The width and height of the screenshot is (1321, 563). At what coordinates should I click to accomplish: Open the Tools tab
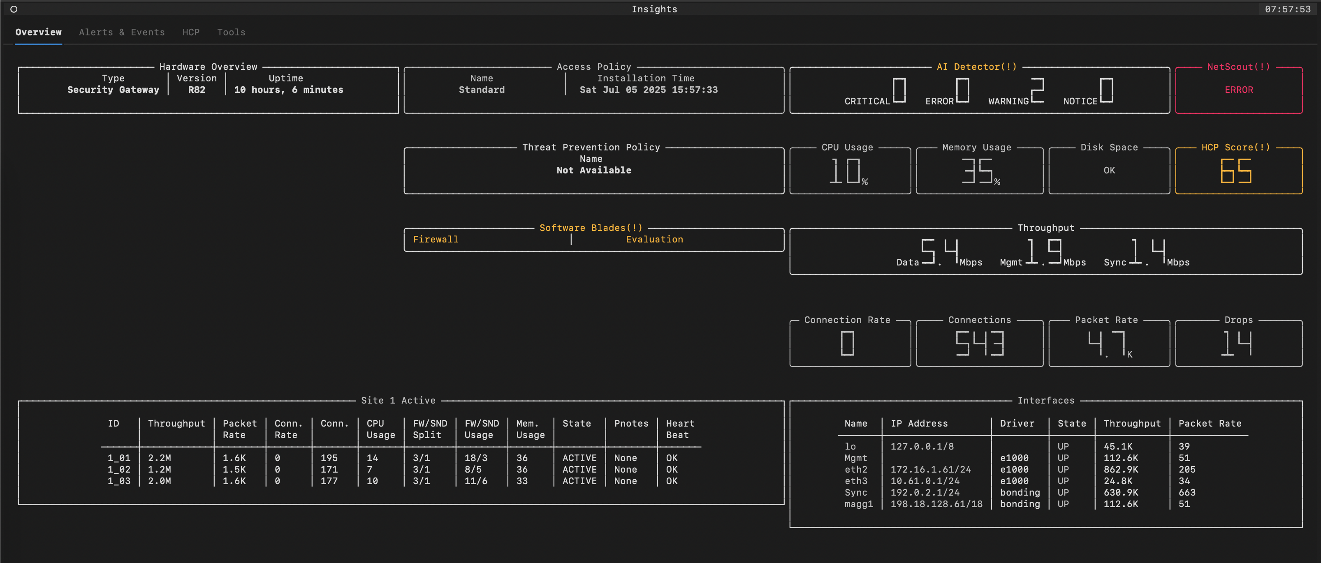[x=231, y=32]
